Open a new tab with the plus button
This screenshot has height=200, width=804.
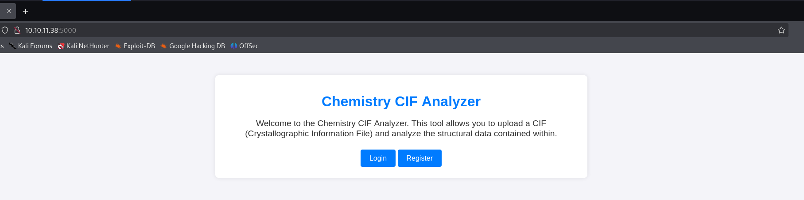pos(25,11)
